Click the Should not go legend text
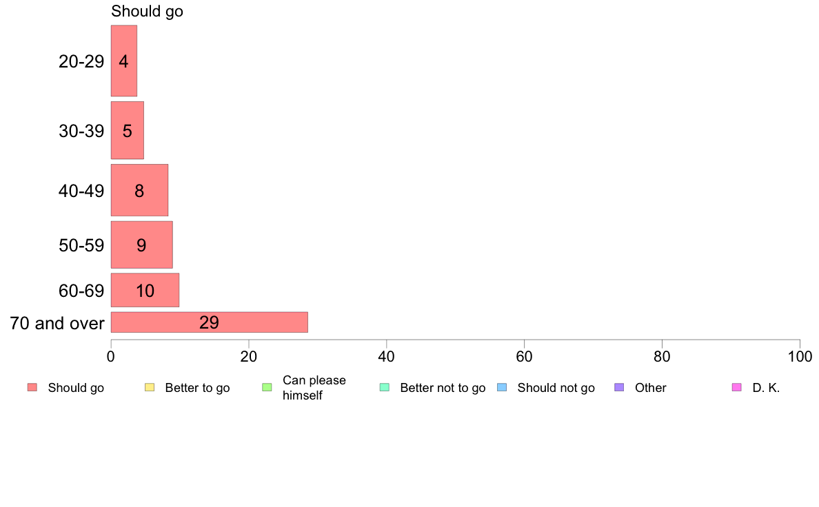This screenshot has width=819, height=507. click(x=556, y=388)
